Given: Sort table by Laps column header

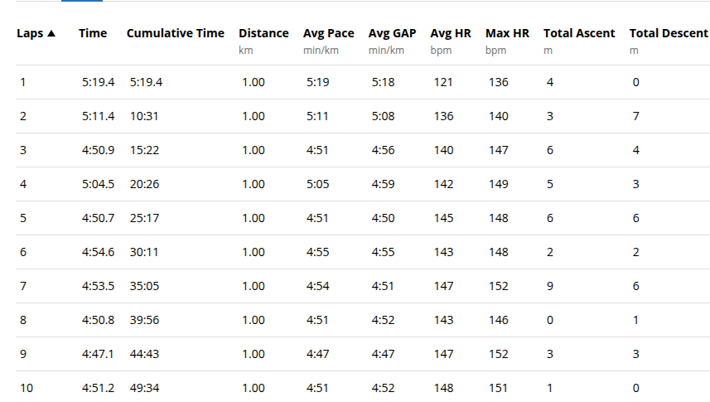Looking at the screenshot, I should [x=30, y=33].
